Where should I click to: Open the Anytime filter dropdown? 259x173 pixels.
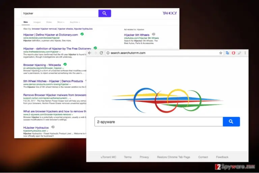point(75,22)
